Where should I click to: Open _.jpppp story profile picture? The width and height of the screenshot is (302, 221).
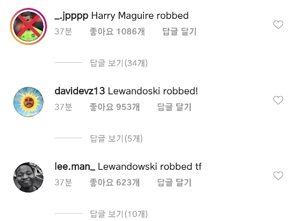click(x=29, y=26)
